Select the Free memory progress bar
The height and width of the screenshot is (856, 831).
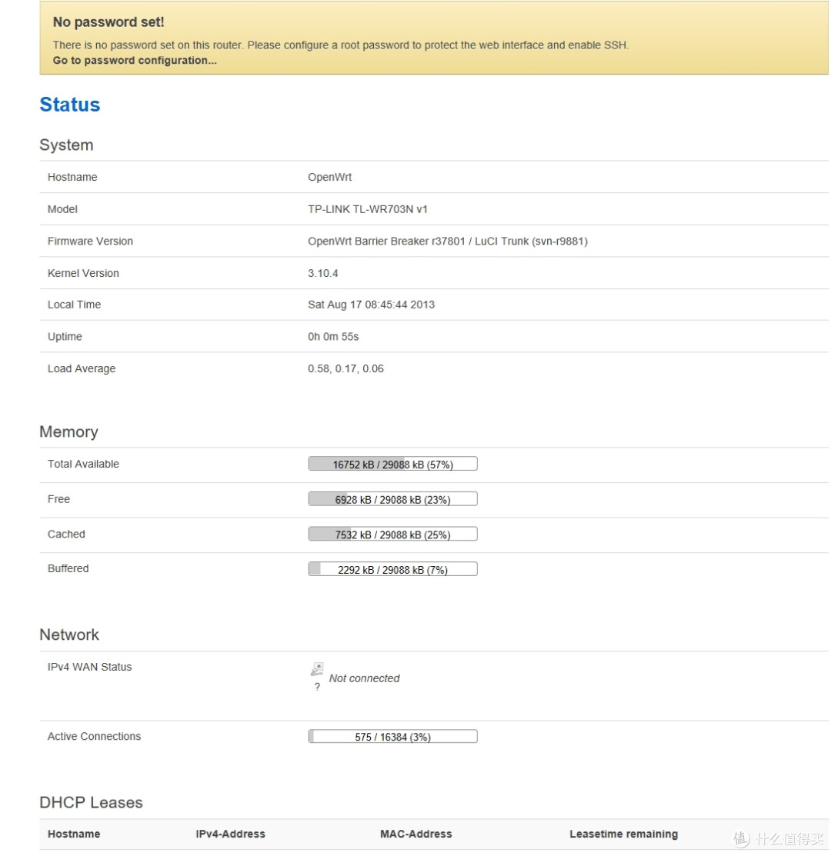pyautogui.click(x=392, y=499)
